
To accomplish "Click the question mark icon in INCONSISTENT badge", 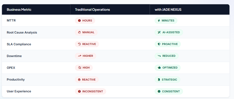I will click(79, 91).
